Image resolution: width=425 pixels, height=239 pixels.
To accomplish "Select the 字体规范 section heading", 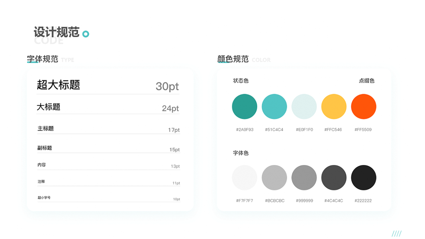I will [x=43, y=59].
